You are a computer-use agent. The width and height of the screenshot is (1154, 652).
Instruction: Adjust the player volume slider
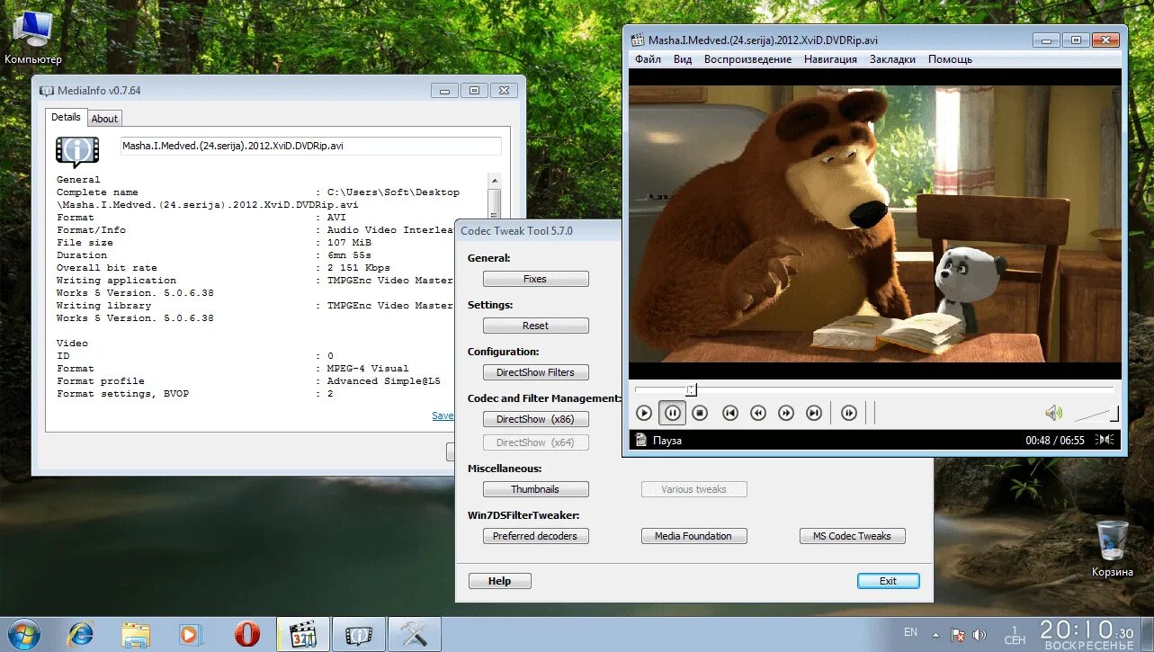(1096, 414)
